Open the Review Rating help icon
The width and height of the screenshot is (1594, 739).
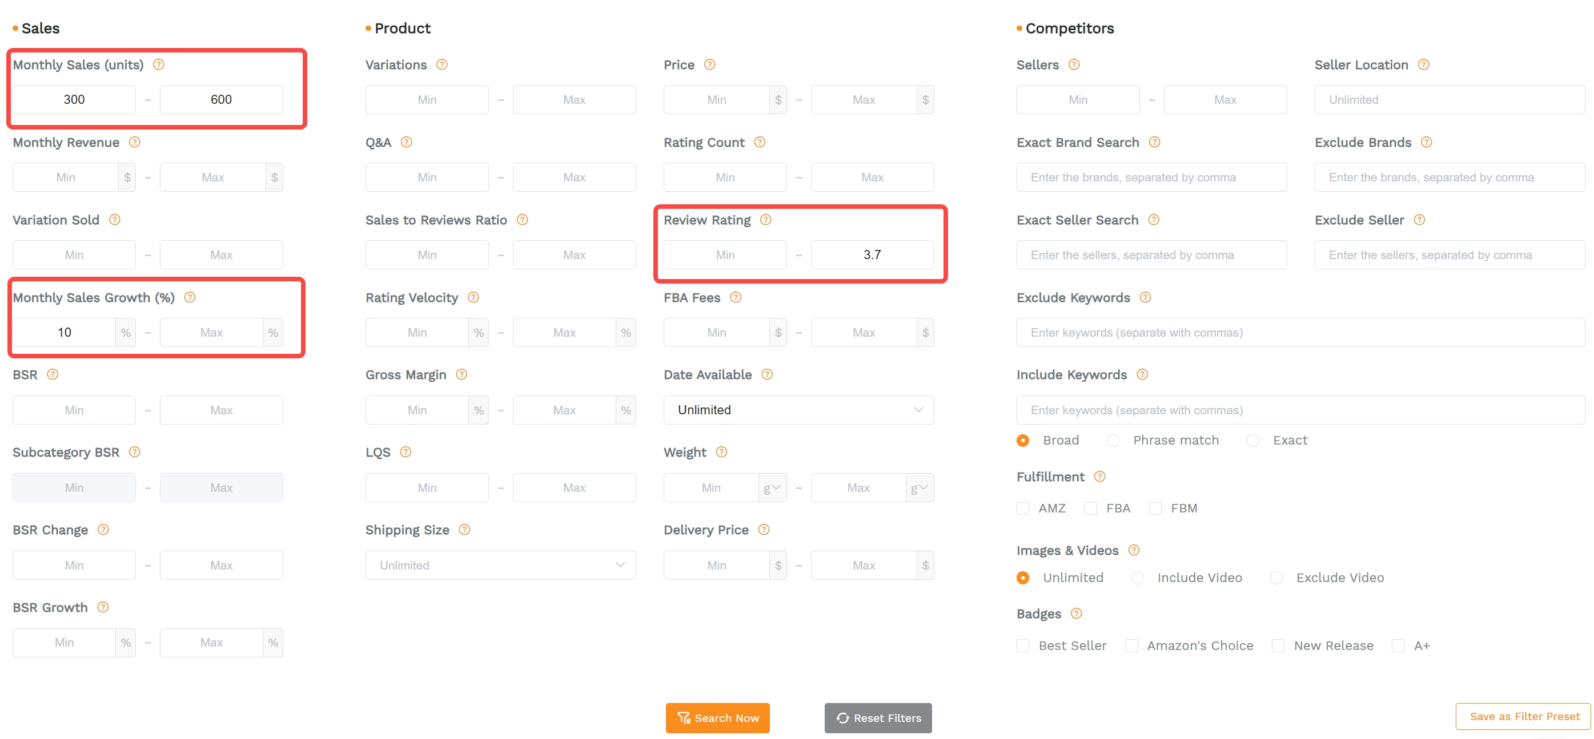pos(765,220)
